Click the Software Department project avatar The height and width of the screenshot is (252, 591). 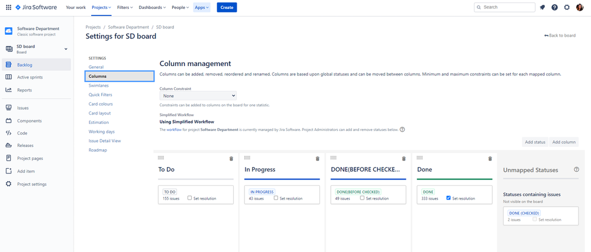[9, 31]
